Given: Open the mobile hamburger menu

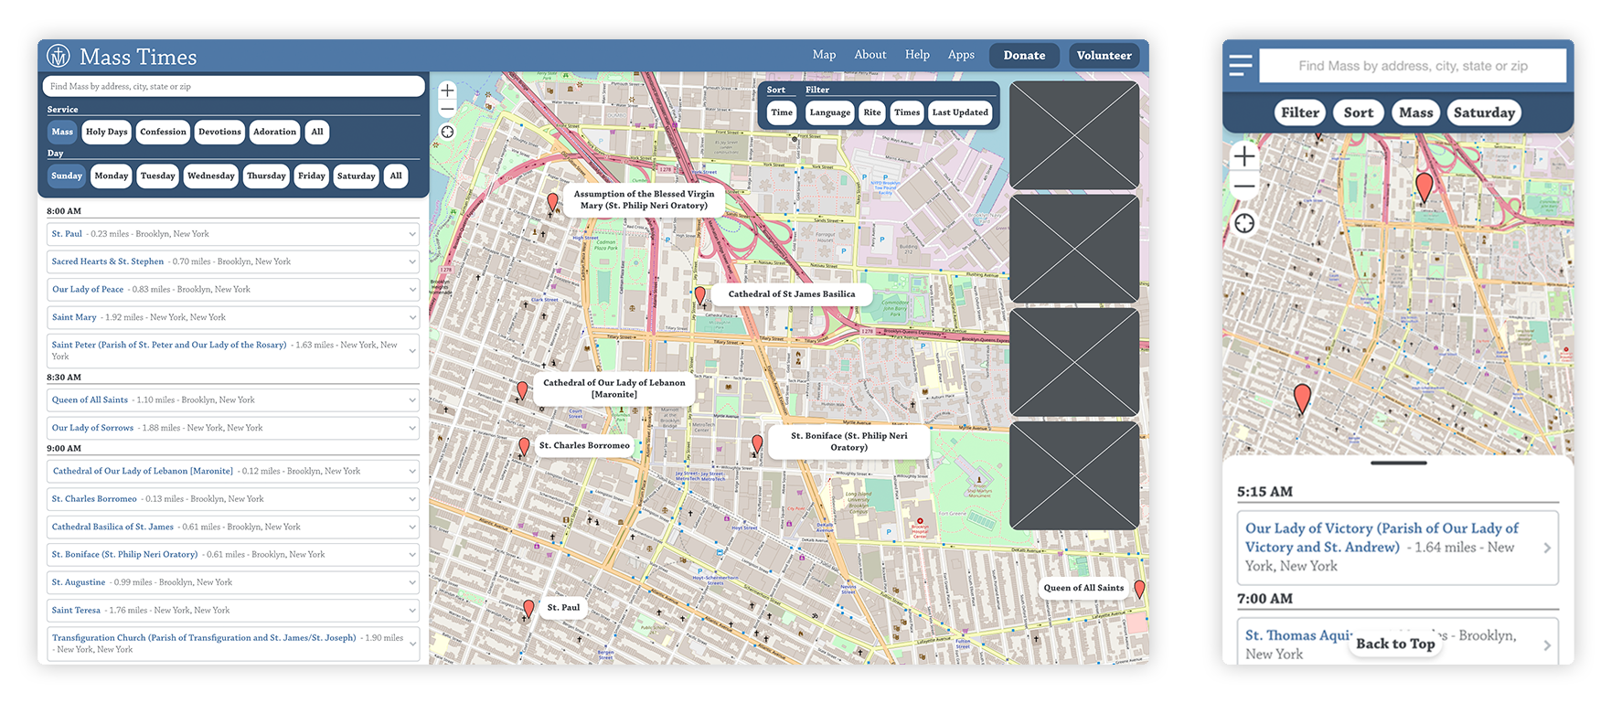Looking at the screenshot, I should pyautogui.click(x=1241, y=65).
